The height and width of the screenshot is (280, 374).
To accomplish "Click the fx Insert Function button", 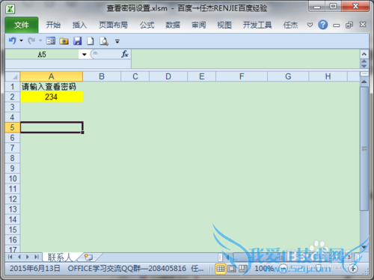I will pyautogui.click(x=125, y=54).
